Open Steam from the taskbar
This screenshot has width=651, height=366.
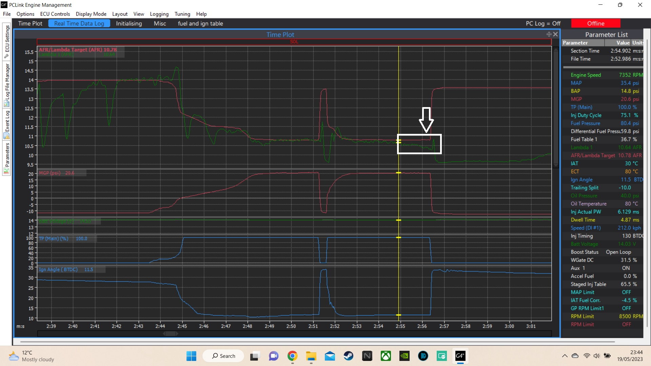click(x=348, y=356)
